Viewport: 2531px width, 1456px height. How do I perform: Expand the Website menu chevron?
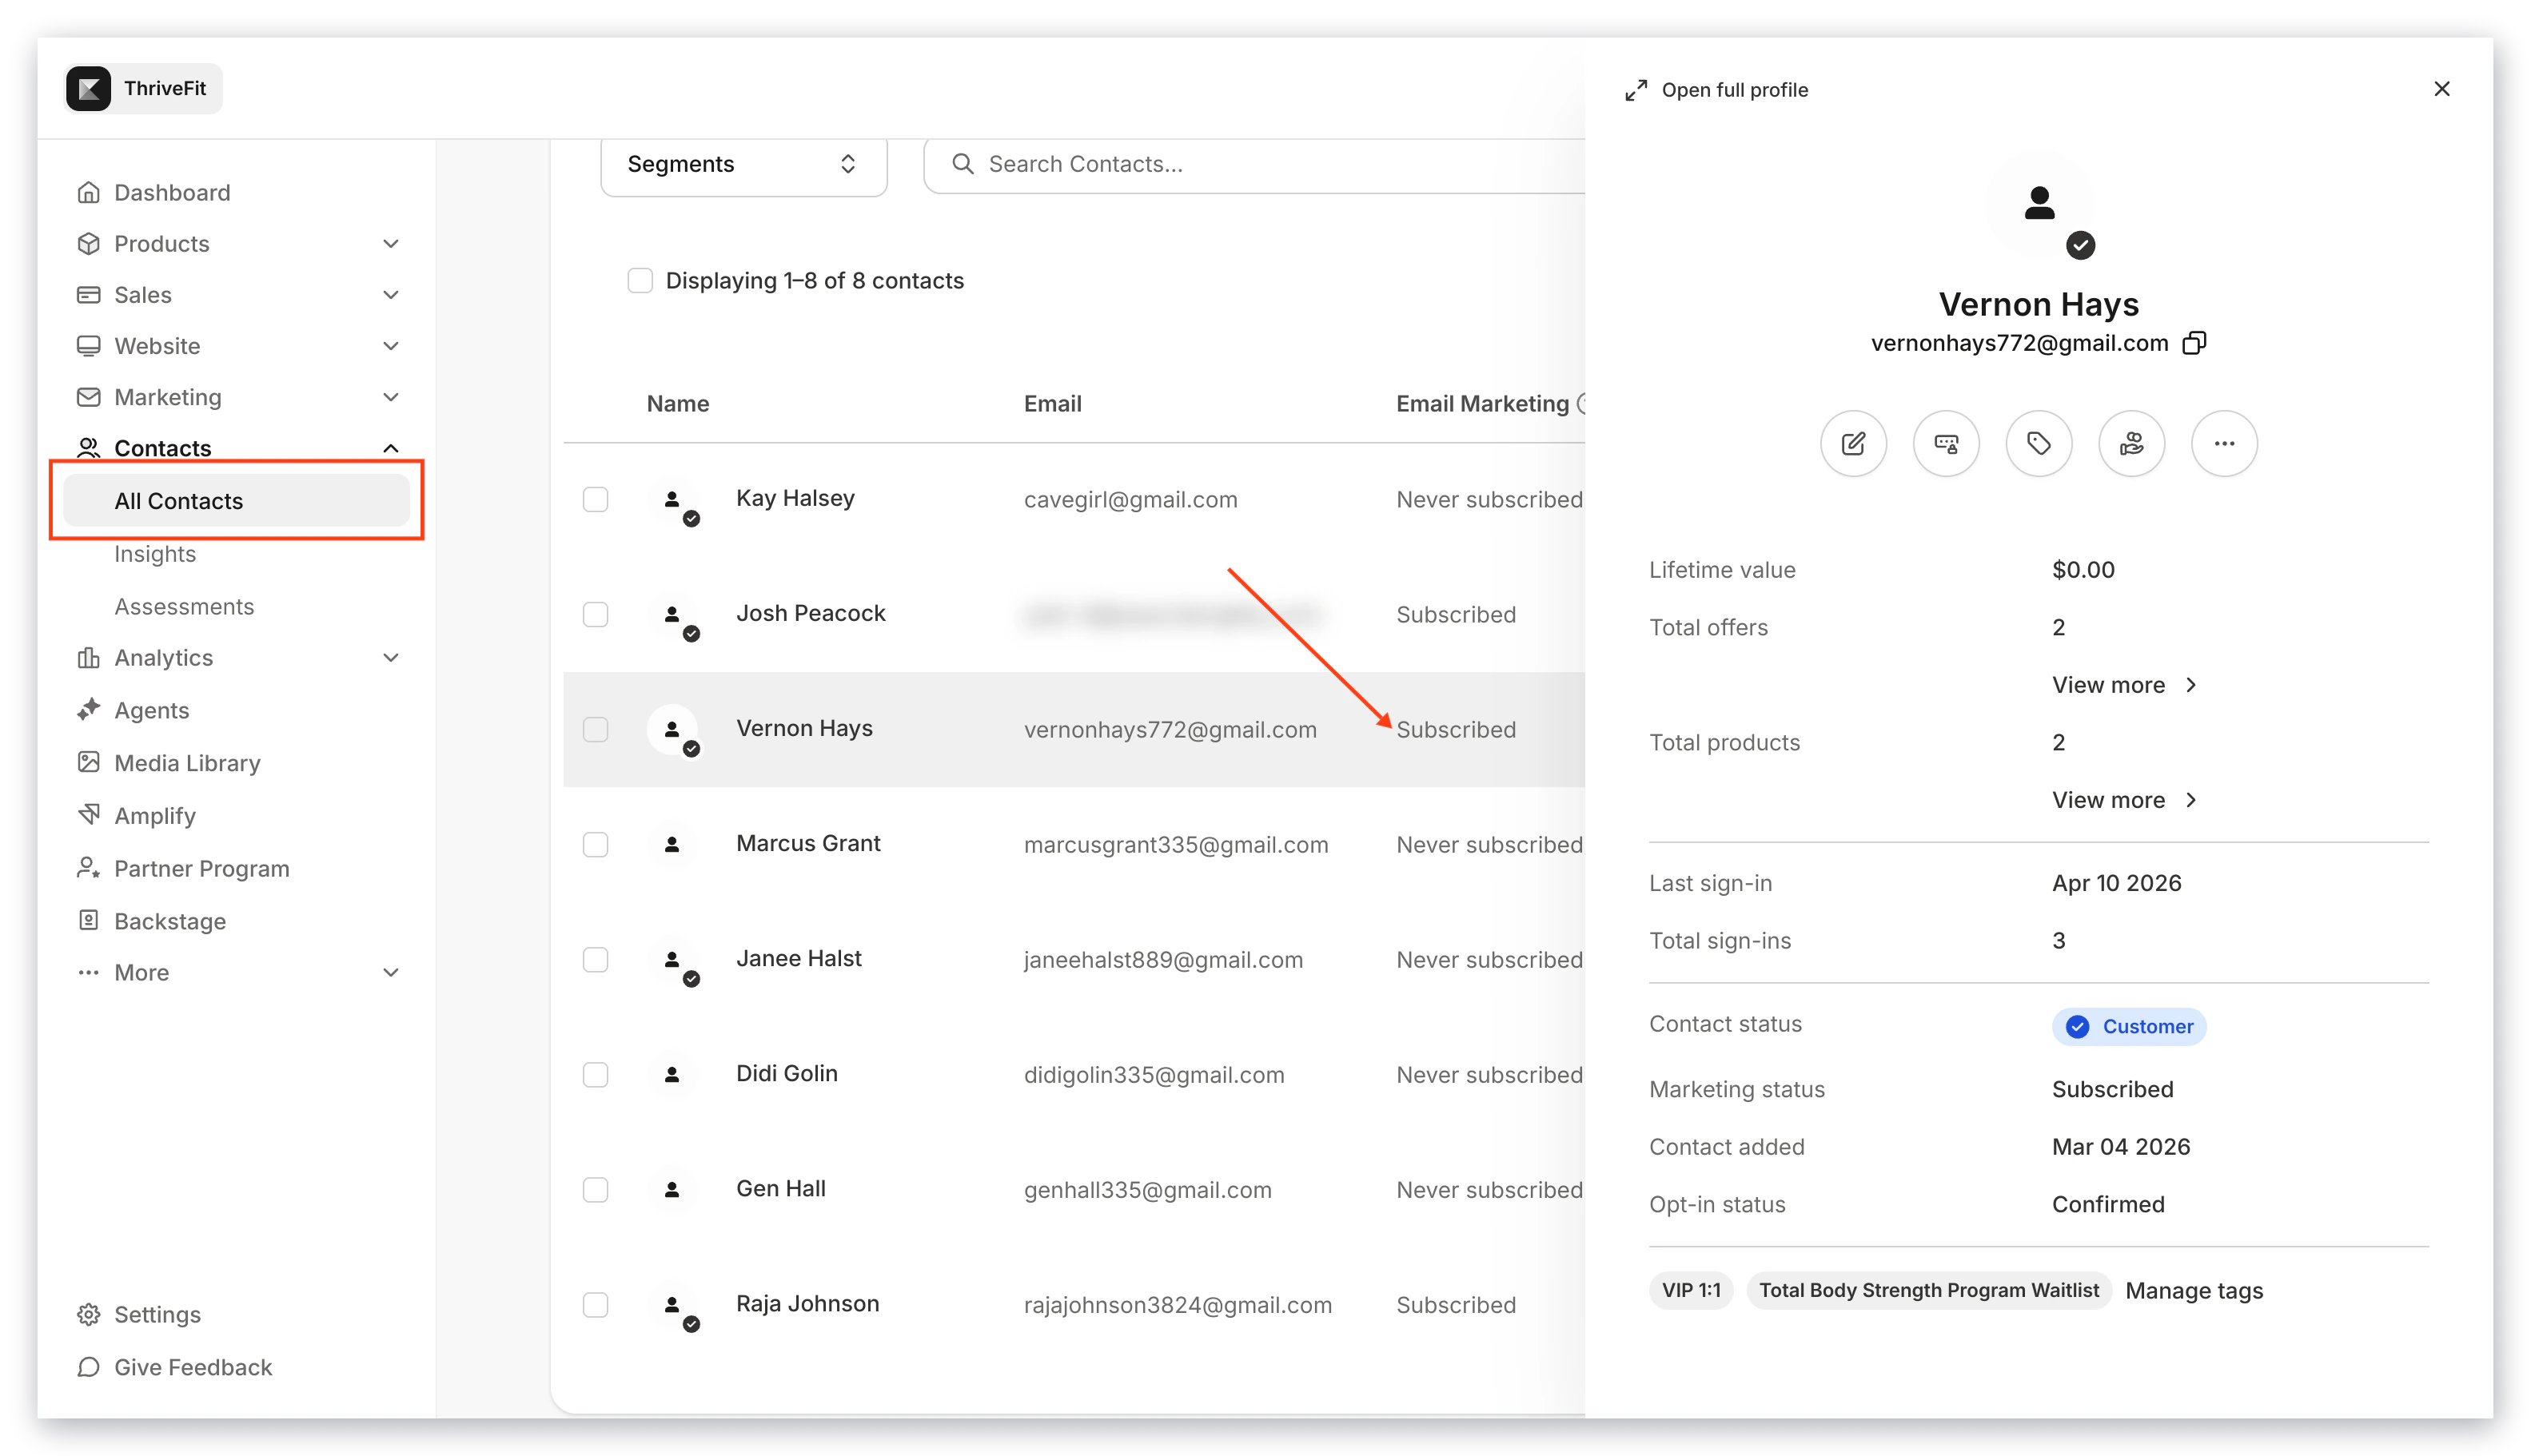[x=391, y=346]
